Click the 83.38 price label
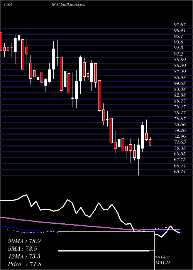 180,89
